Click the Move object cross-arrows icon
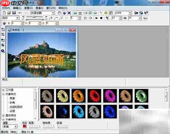The height and width of the screenshot is (134, 170). click(x=51, y=18)
